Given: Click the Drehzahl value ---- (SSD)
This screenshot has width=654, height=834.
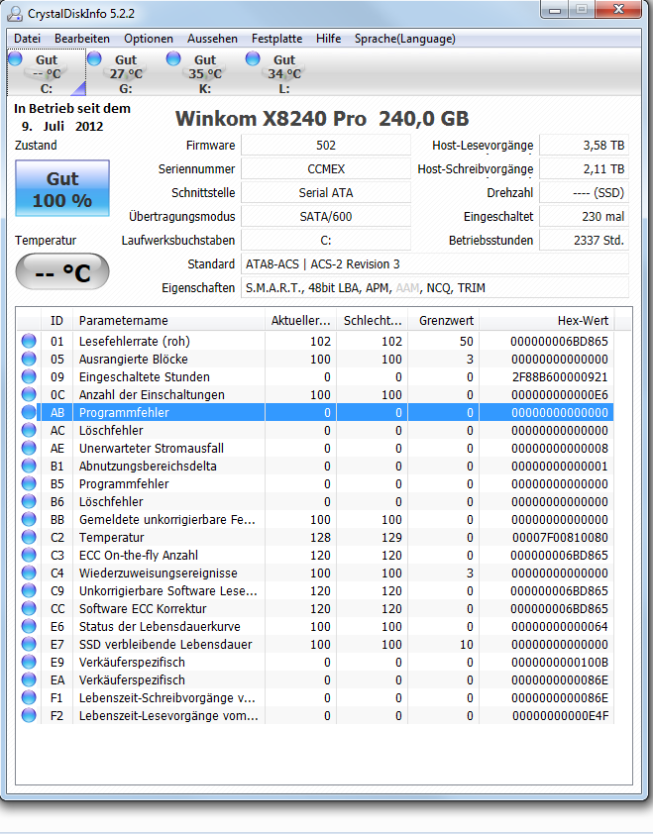Looking at the screenshot, I should pos(584,192).
